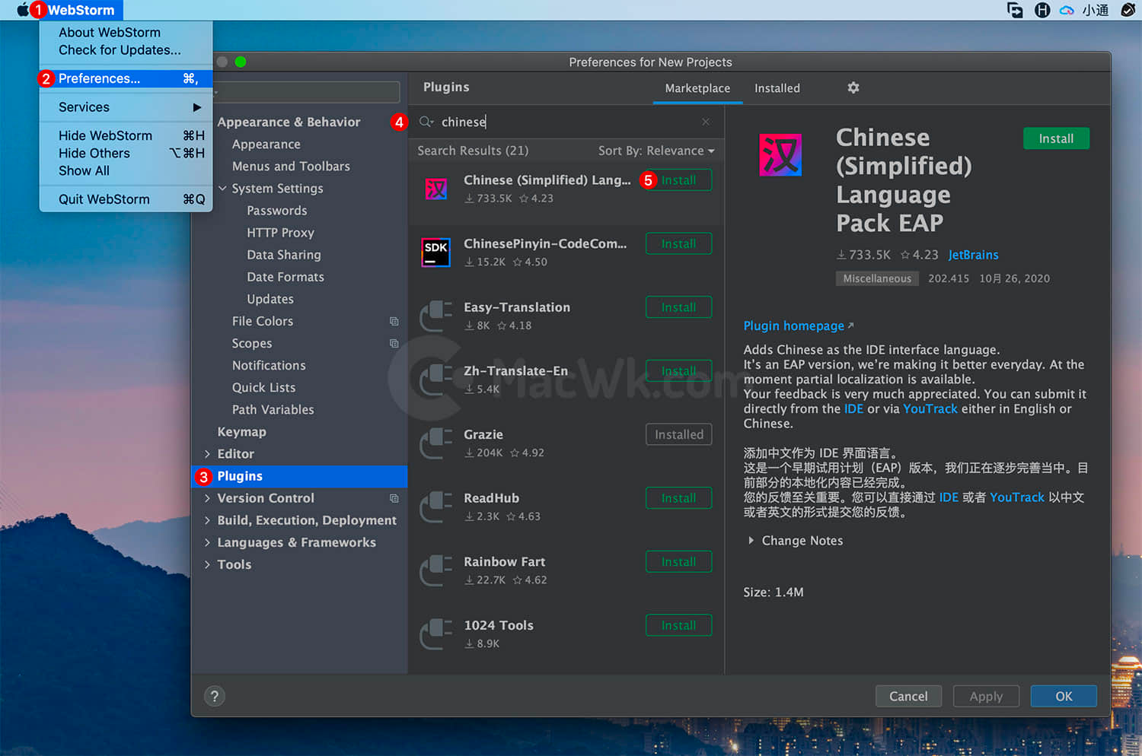
Task: Install Chinese (Simplified) Language Pack from list
Action: (x=678, y=180)
